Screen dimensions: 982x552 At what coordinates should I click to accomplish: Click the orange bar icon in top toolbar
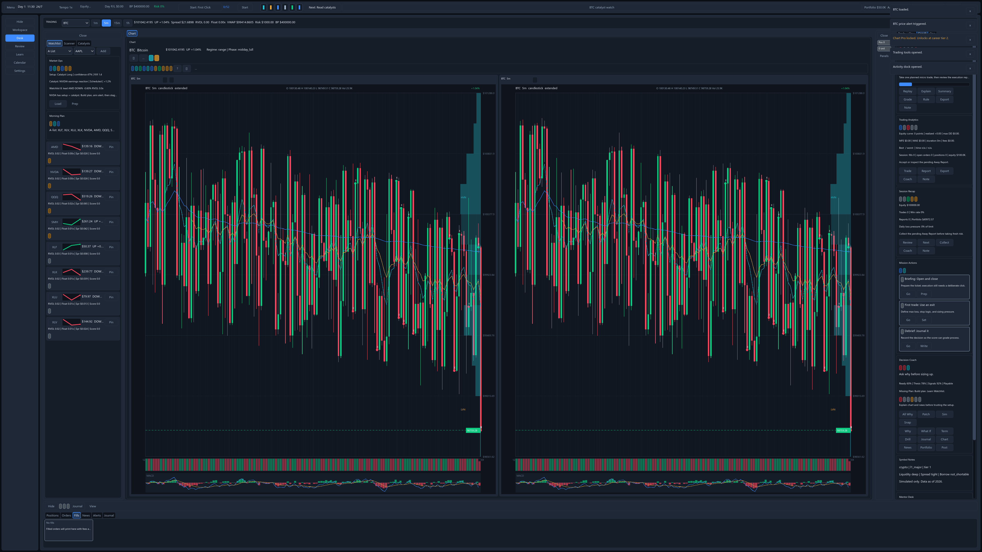[271, 7]
